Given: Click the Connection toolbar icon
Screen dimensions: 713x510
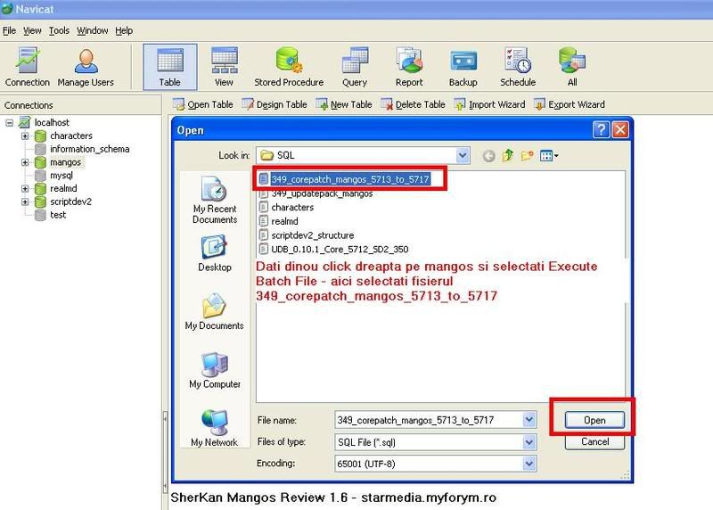Looking at the screenshot, I should [28, 67].
